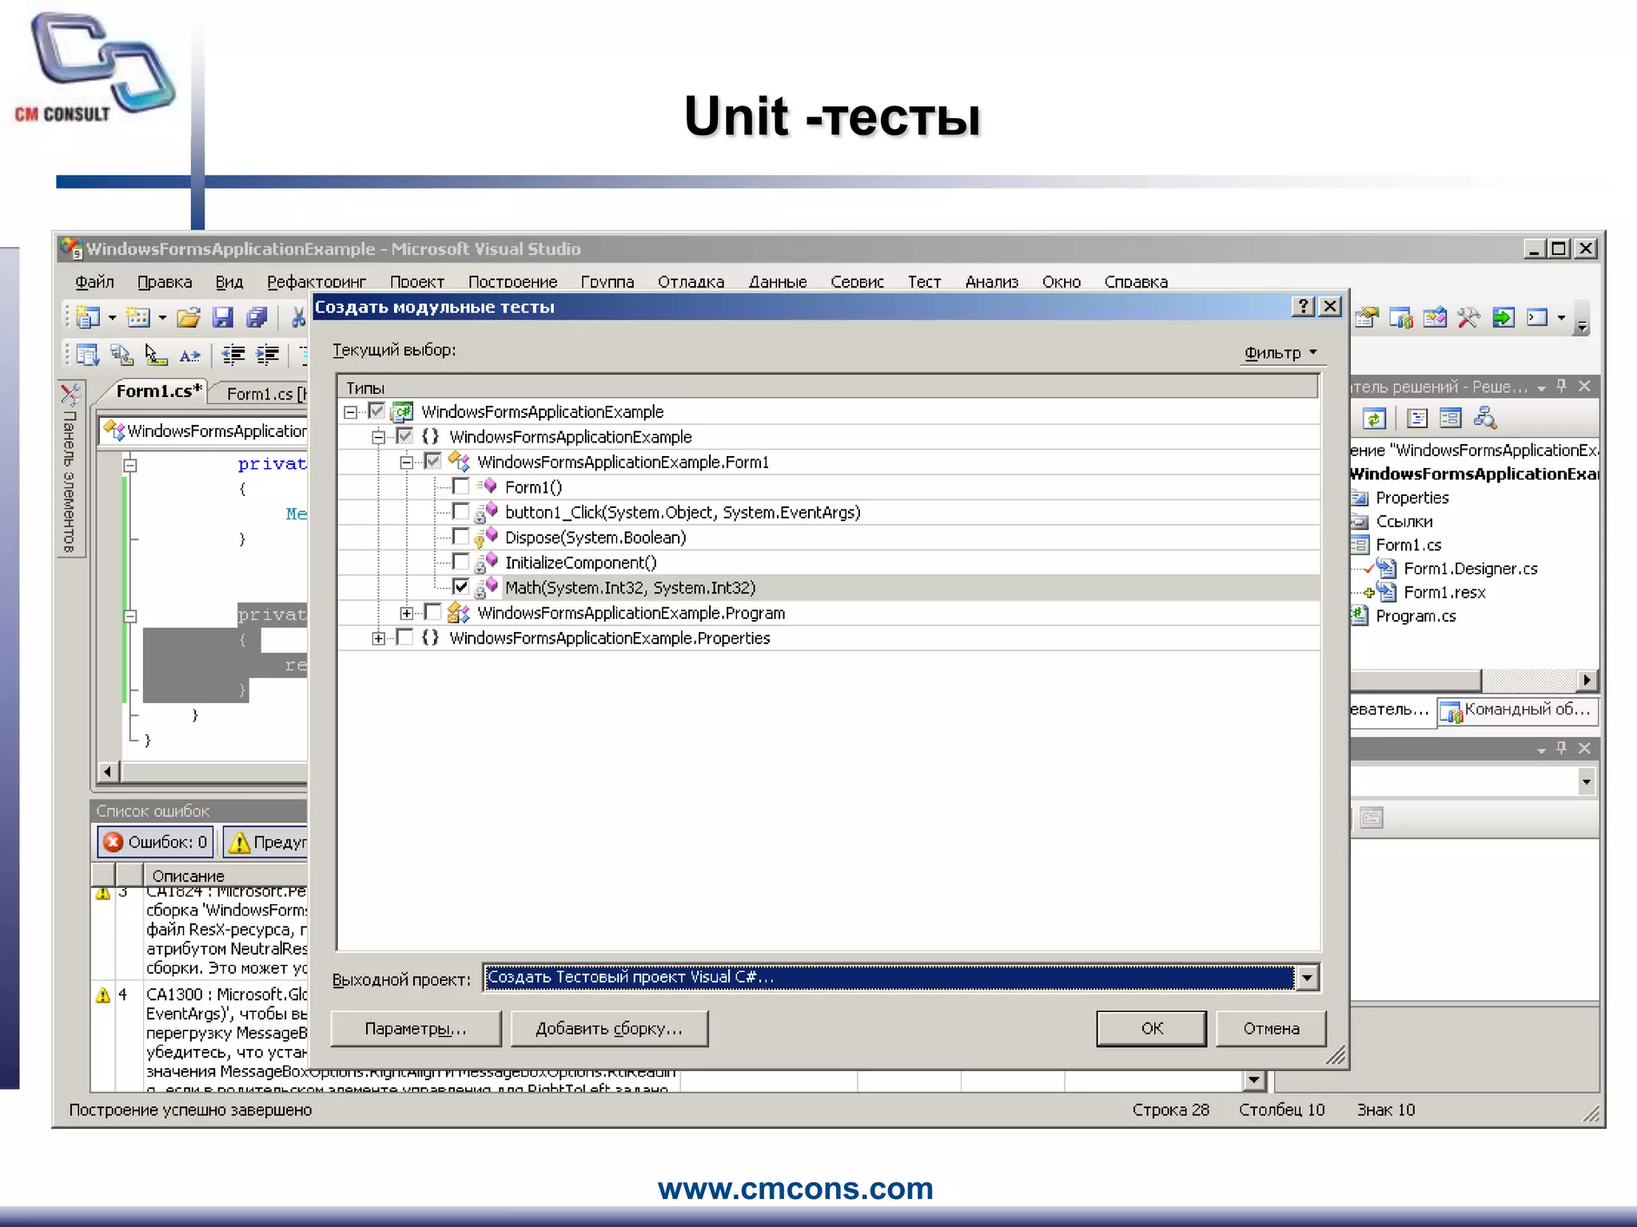This screenshot has width=1637, height=1227.
Task: Open the Выходной проект combo box arrow
Action: point(1307,977)
